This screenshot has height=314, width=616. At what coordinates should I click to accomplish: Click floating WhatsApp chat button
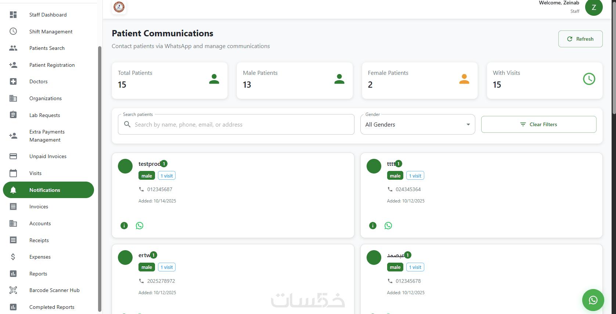(x=593, y=300)
